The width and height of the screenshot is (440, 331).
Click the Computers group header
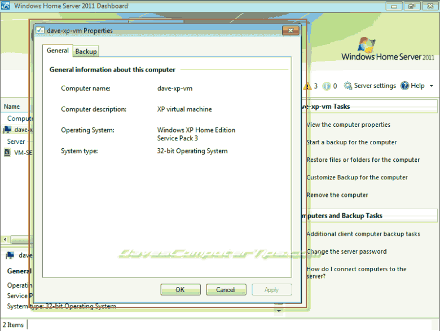(x=20, y=118)
